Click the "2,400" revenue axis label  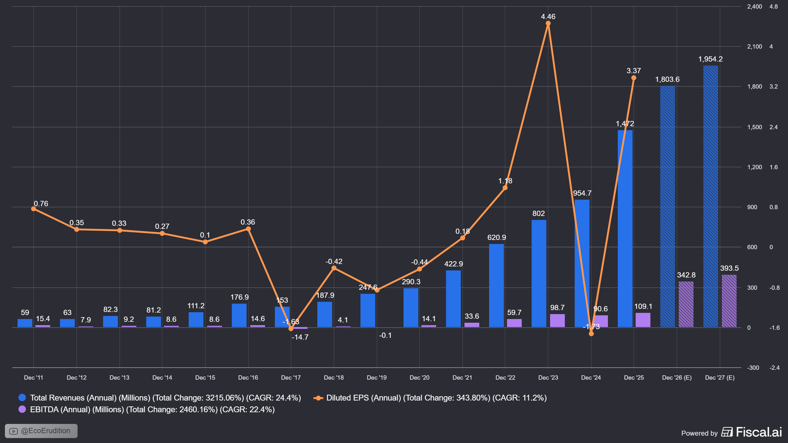(x=754, y=6)
